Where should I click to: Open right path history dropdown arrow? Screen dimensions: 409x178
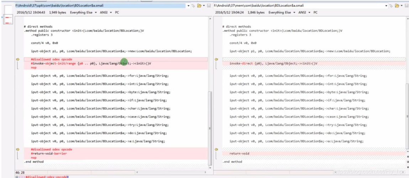(x=387, y=5)
